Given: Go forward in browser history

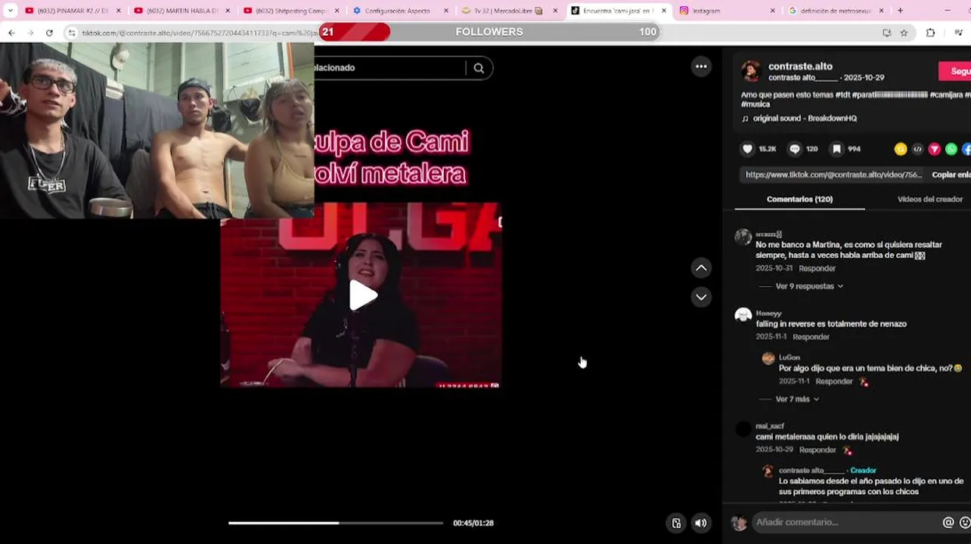Looking at the screenshot, I should point(30,32).
